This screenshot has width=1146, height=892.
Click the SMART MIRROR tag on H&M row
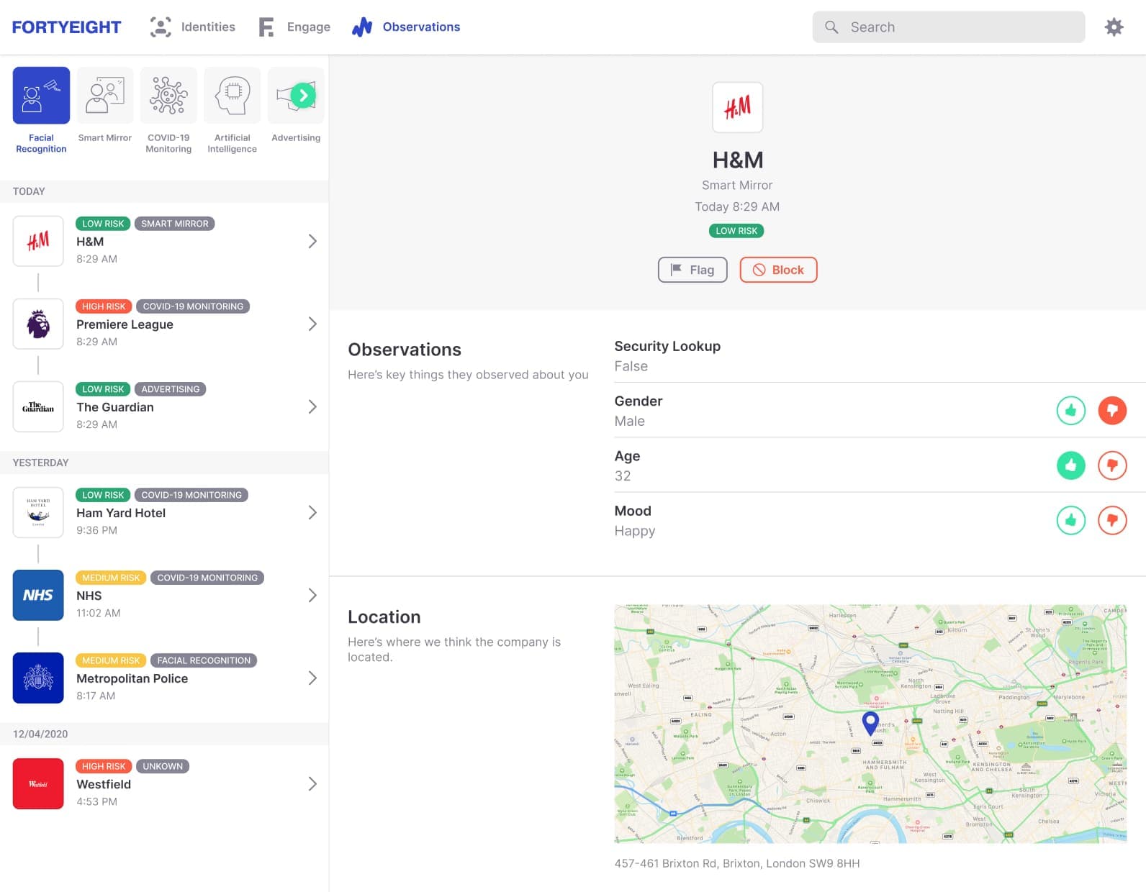click(175, 224)
